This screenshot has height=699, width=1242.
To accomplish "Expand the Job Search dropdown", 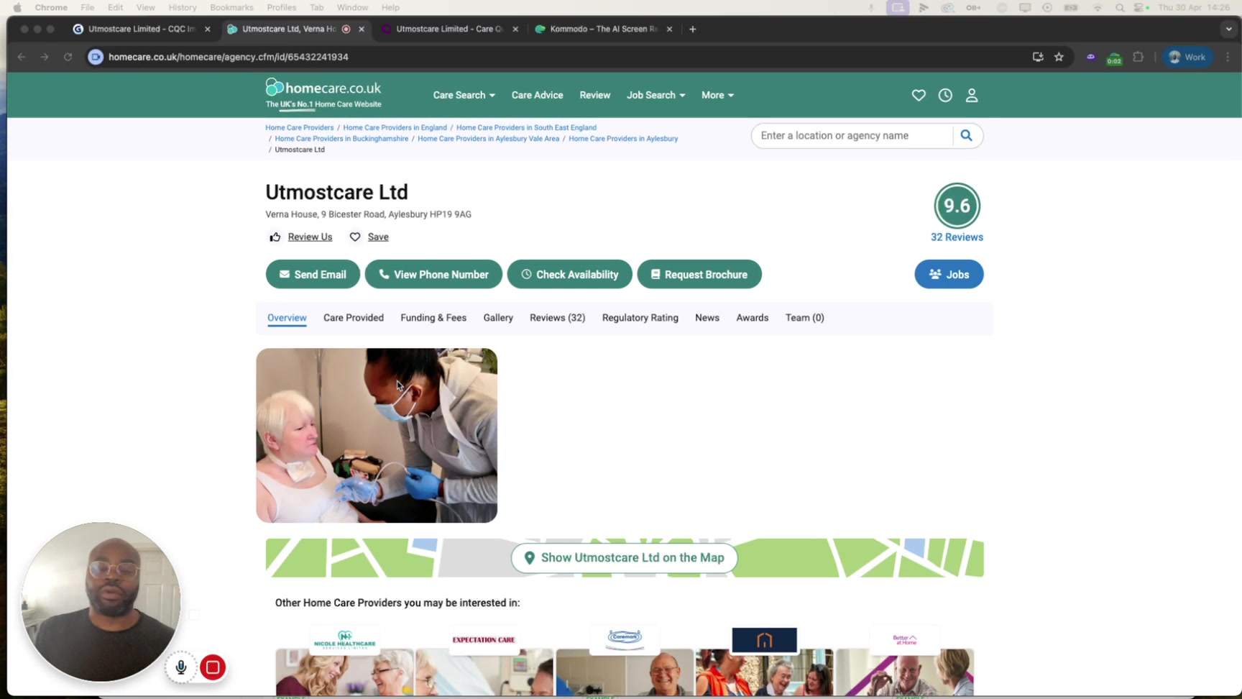I will coord(655,95).
